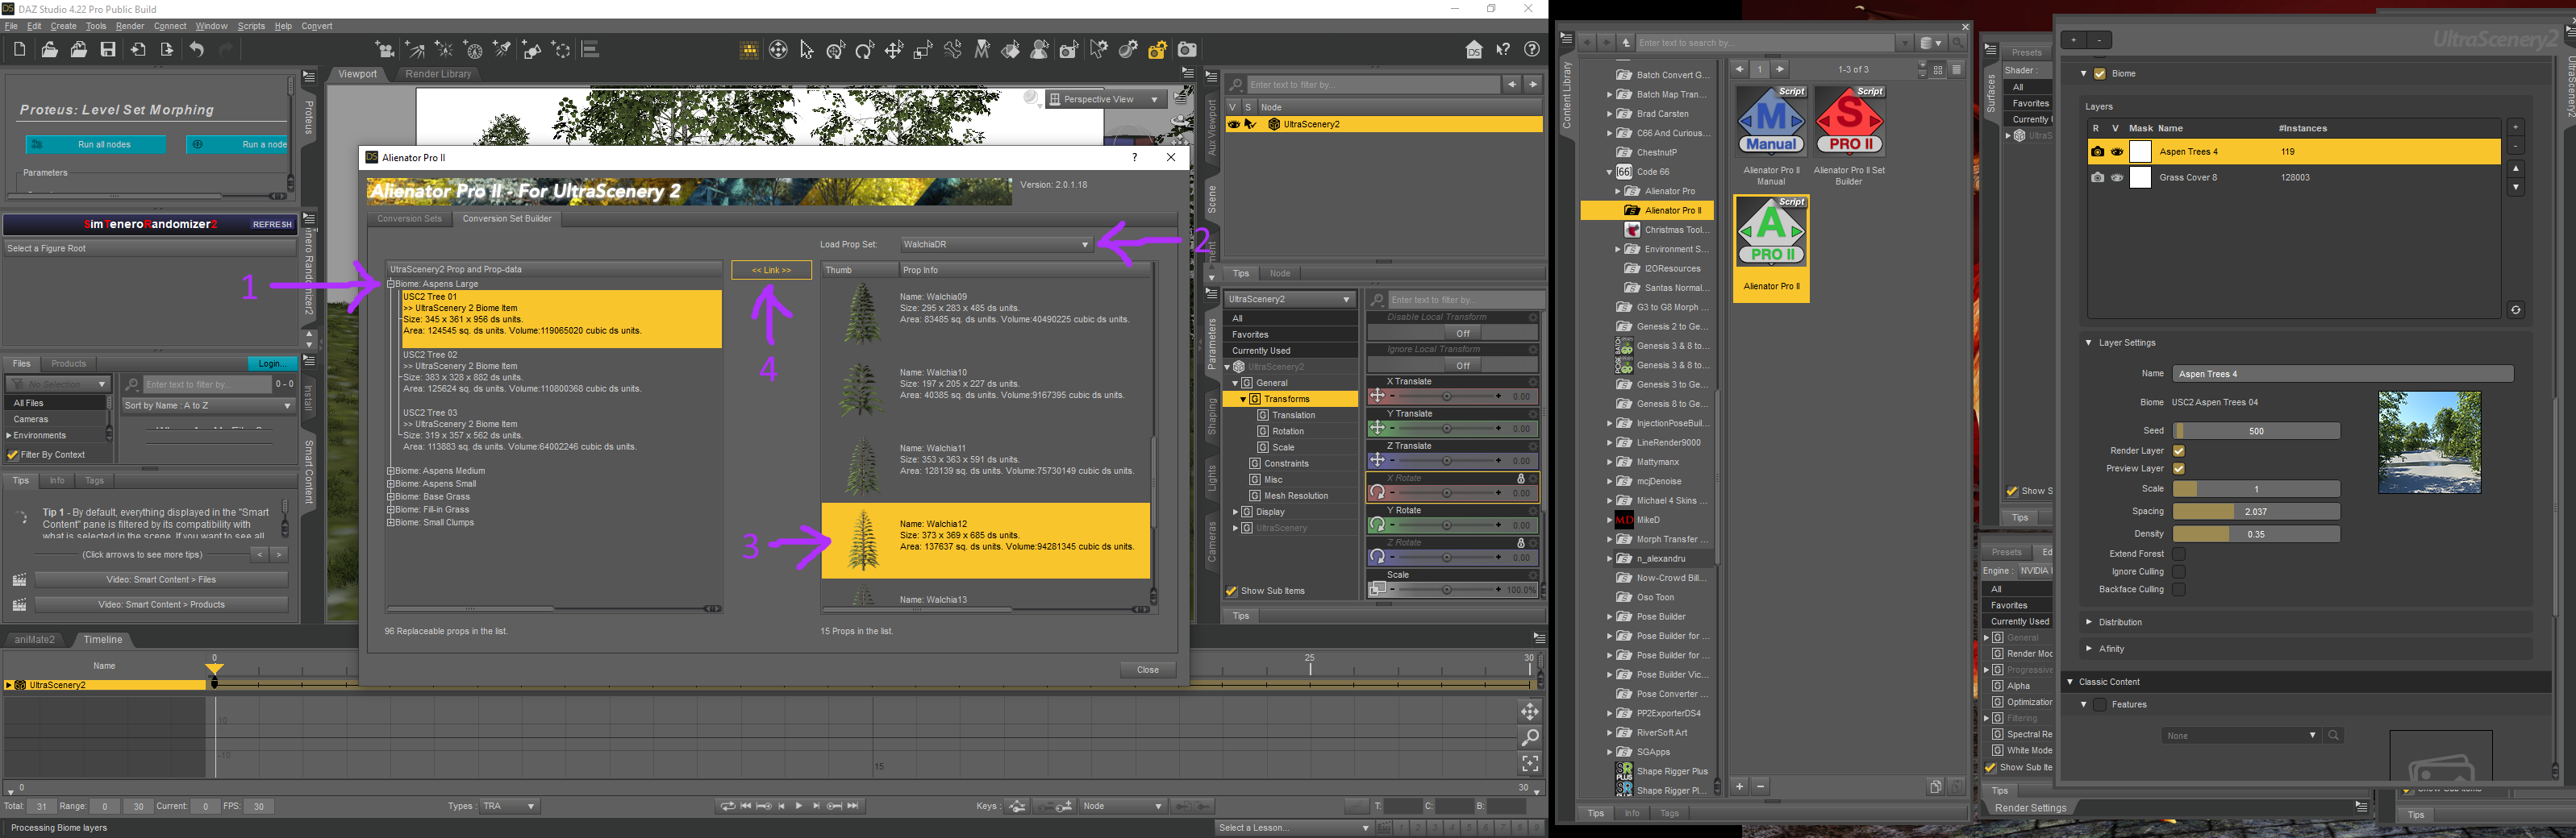Activate the Rotate tool
This screenshot has height=838, width=2576.
point(865,50)
